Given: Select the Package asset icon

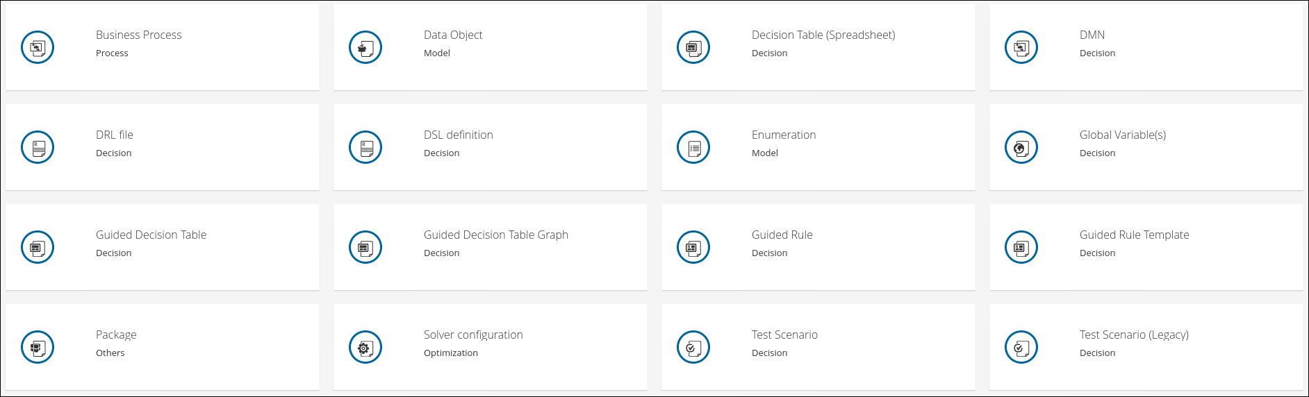Looking at the screenshot, I should coord(38,347).
